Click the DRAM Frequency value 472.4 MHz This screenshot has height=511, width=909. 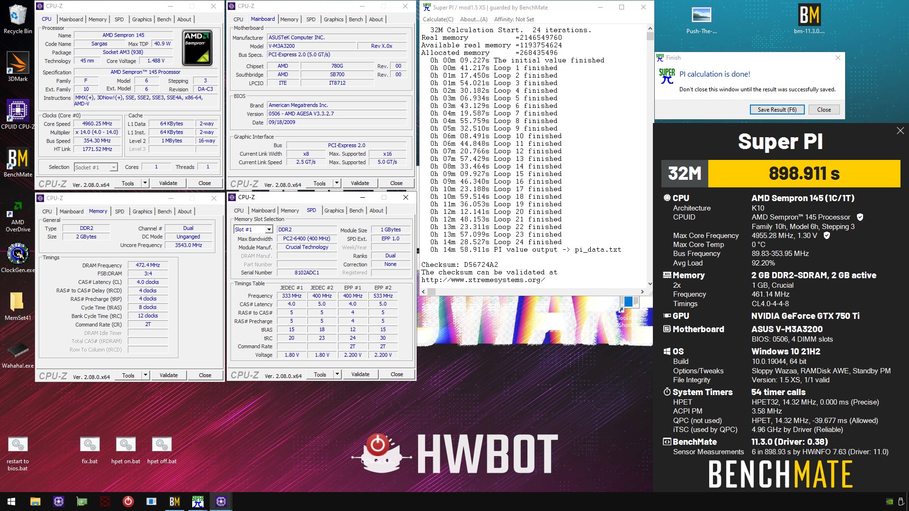(x=148, y=265)
